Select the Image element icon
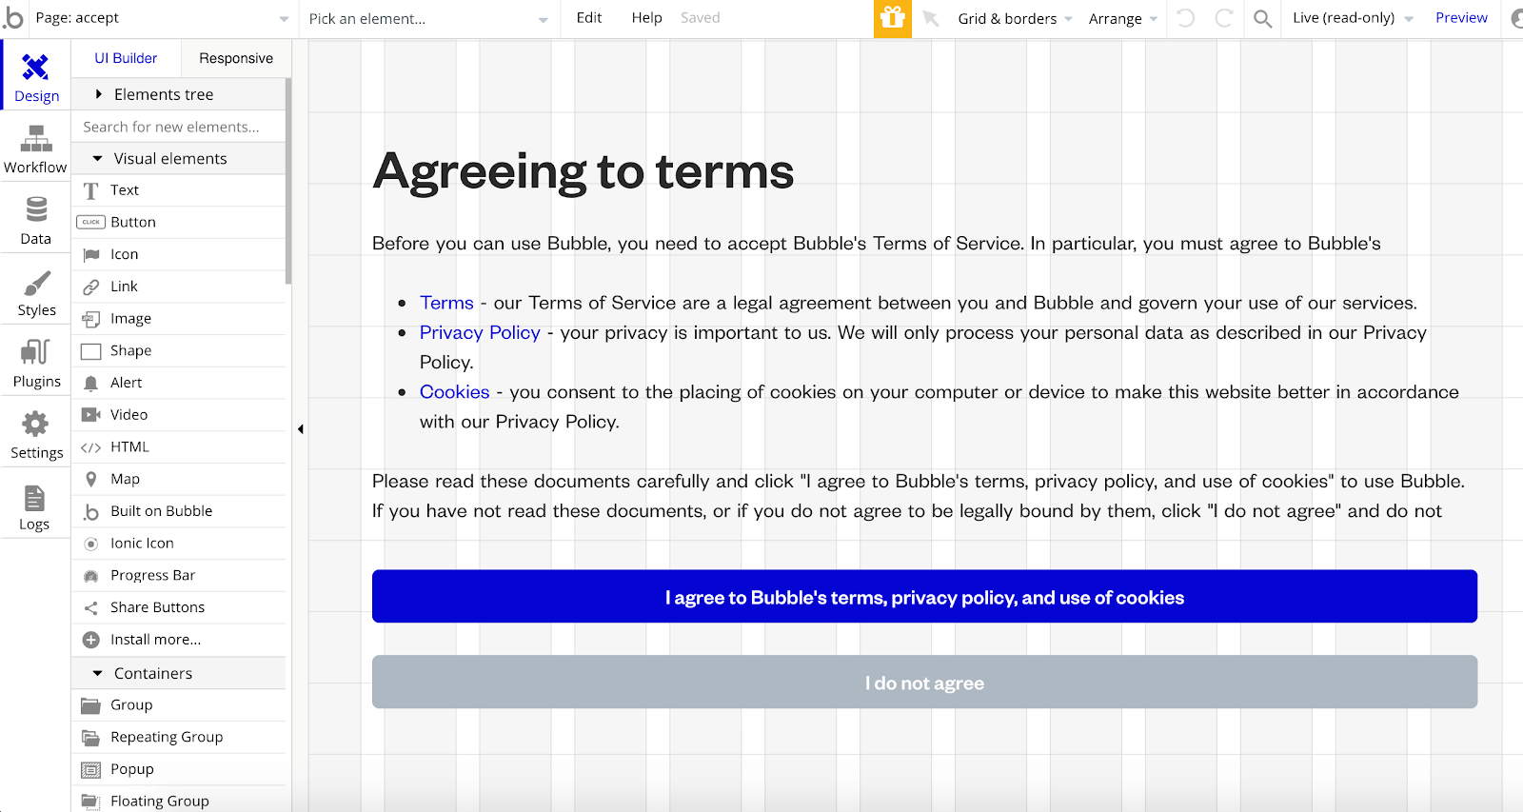 click(x=90, y=319)
